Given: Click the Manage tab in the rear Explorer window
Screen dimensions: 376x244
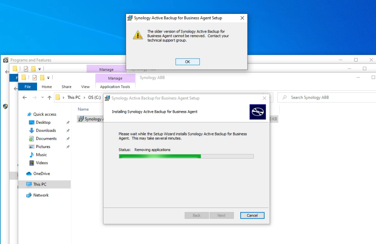Looking at the screenshot, I should [106, 69].
